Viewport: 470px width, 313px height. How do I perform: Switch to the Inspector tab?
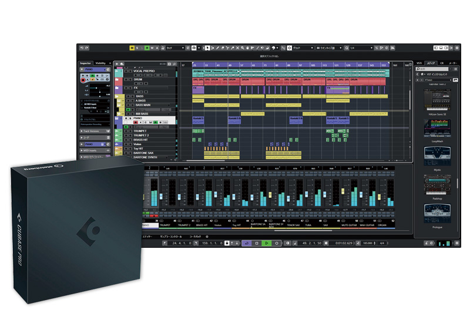coord(86,63)
